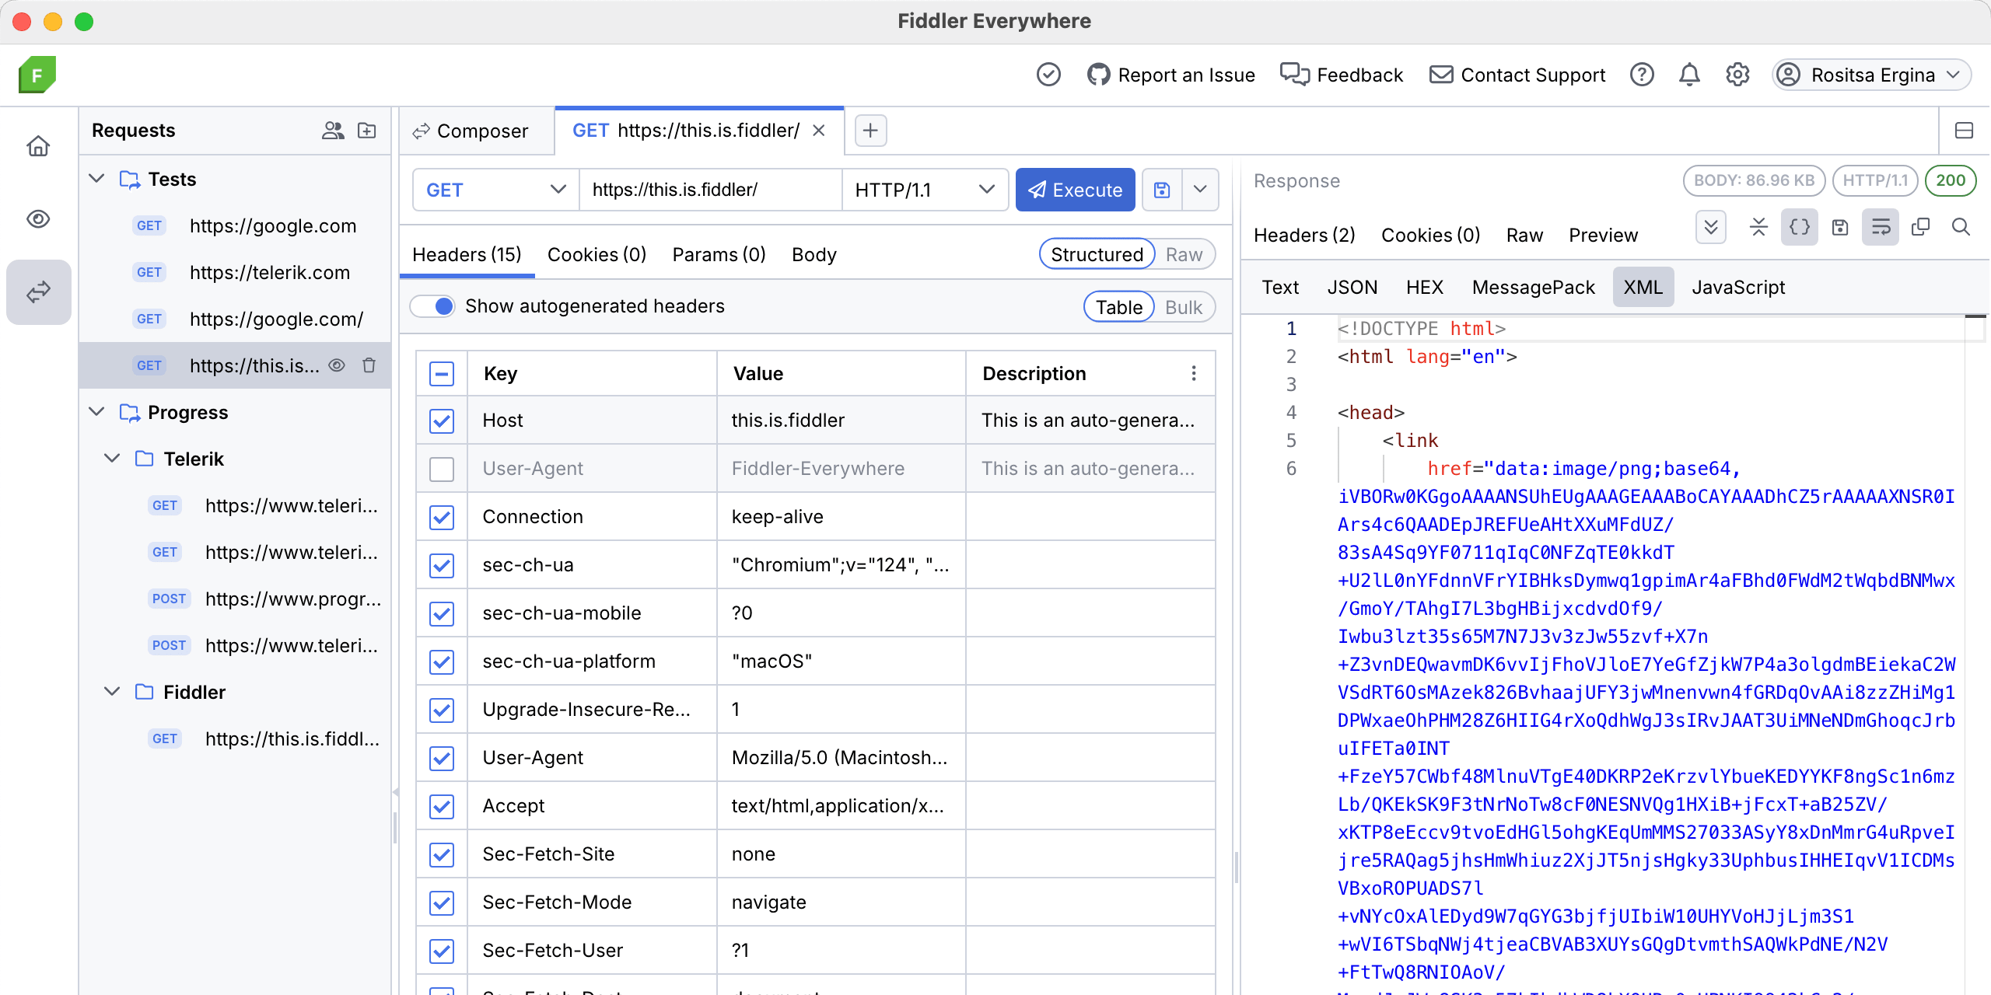Click Contact Support link

coord(1517,75)
